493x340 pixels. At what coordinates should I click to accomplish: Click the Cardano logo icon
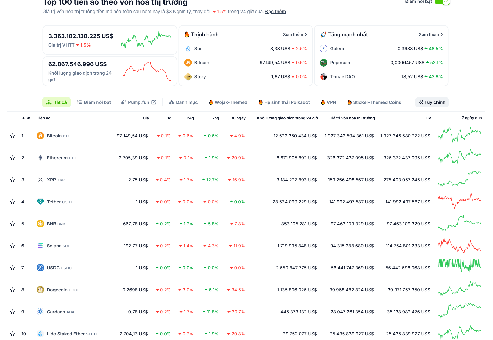click(x=40, y=312)
